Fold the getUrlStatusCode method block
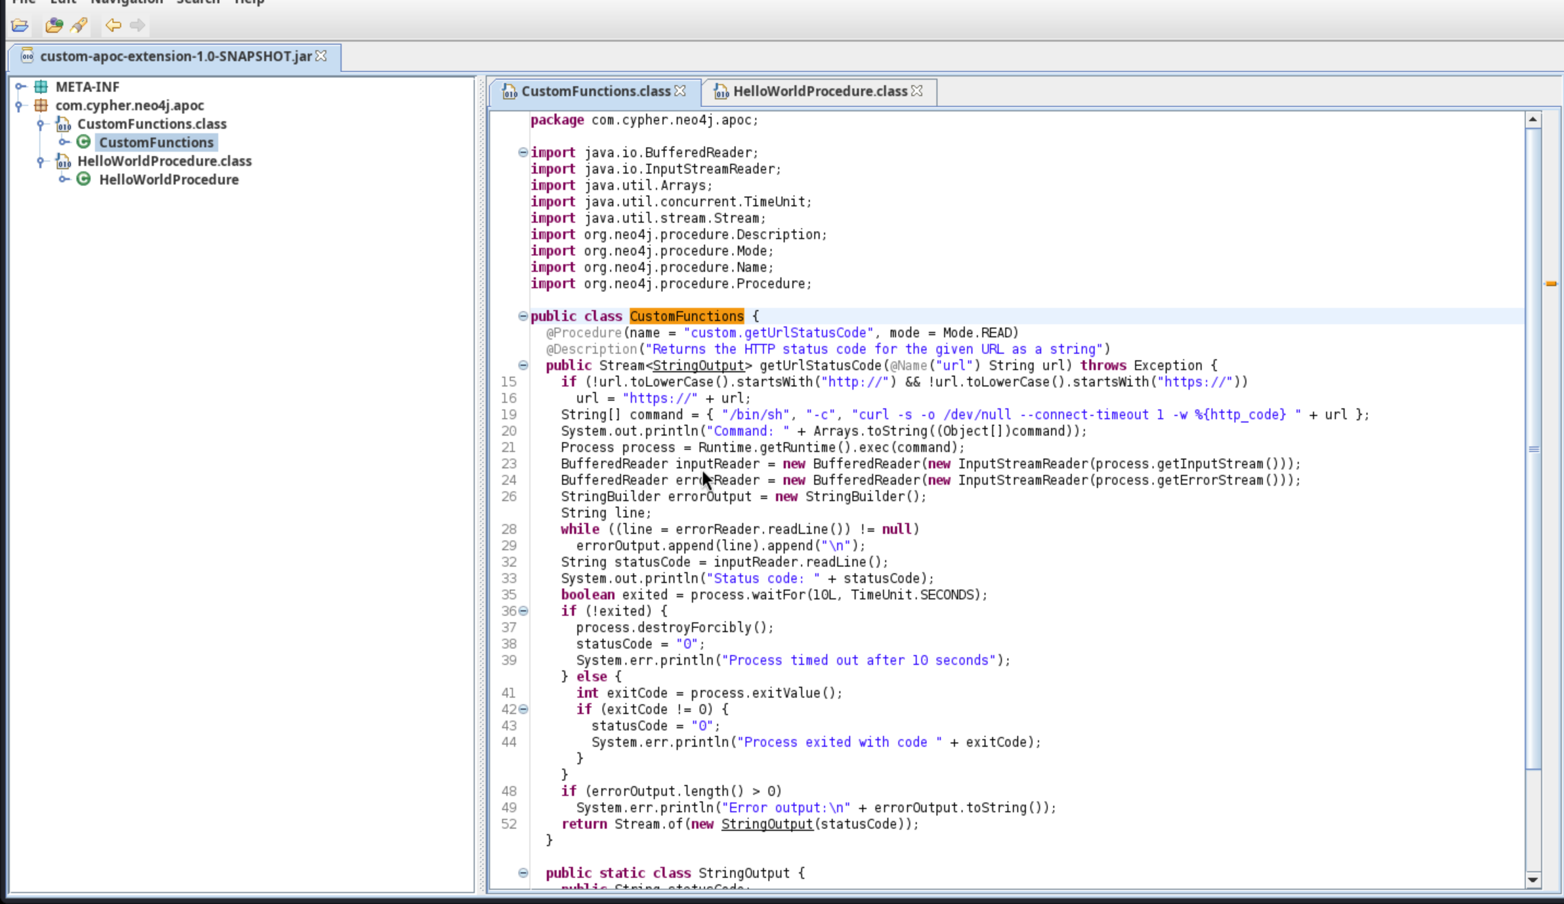The height and width of the screenshot is (904, 1564). pyautogui.click(x=523, y=365)
